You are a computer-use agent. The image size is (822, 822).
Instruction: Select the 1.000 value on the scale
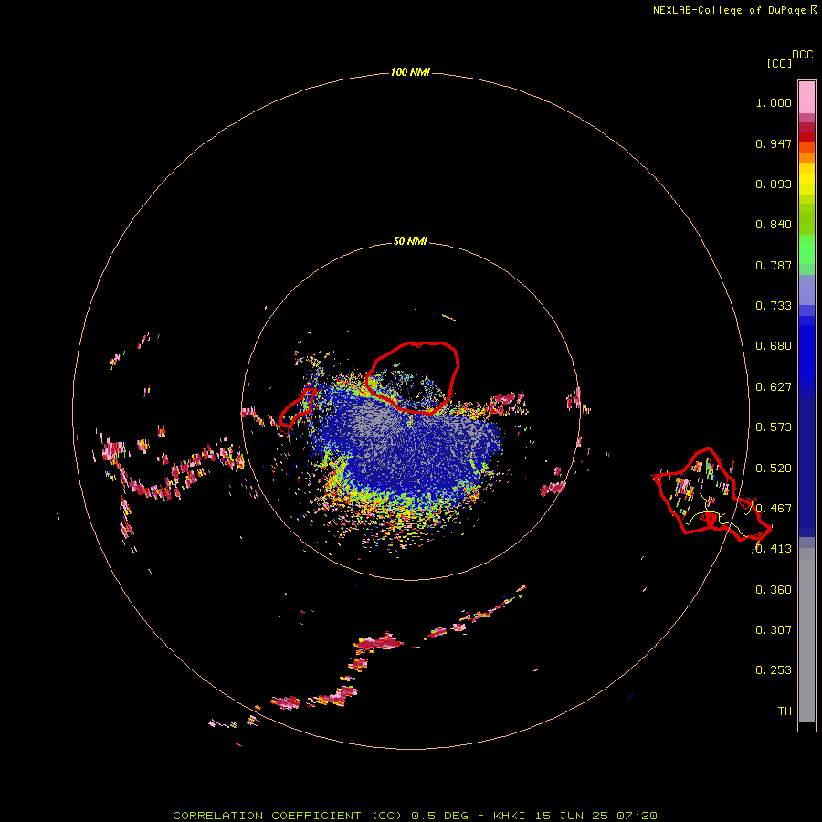click(774, 102)
